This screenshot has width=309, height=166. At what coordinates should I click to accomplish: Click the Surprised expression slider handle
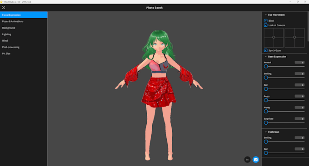(x=266, y=123)
